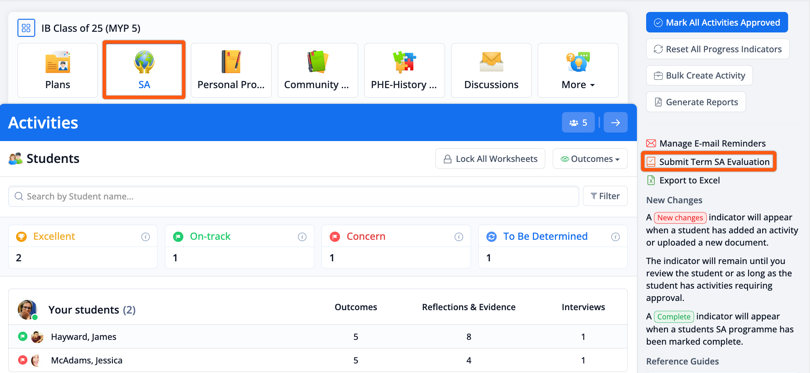Click the Your students (2) heading
The image size is (810, 373).
(92, 310)
